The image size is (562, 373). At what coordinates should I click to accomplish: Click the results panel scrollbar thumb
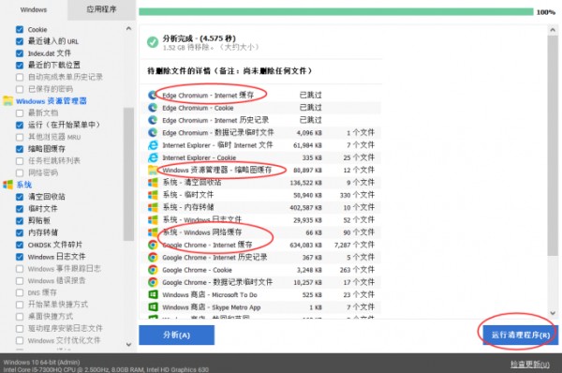point(553,145)
